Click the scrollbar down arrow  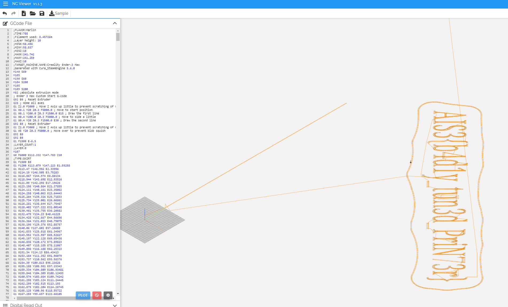(118, 294)
